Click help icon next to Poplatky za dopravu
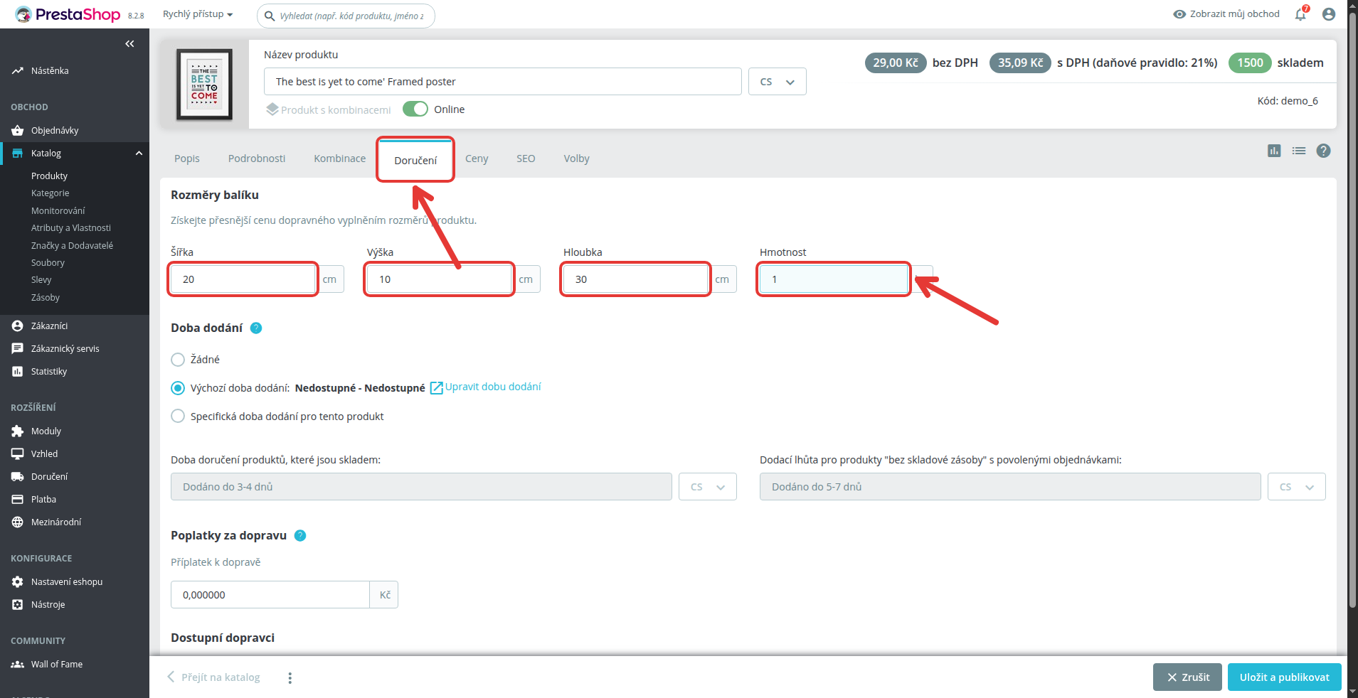 tap(300, 535)
